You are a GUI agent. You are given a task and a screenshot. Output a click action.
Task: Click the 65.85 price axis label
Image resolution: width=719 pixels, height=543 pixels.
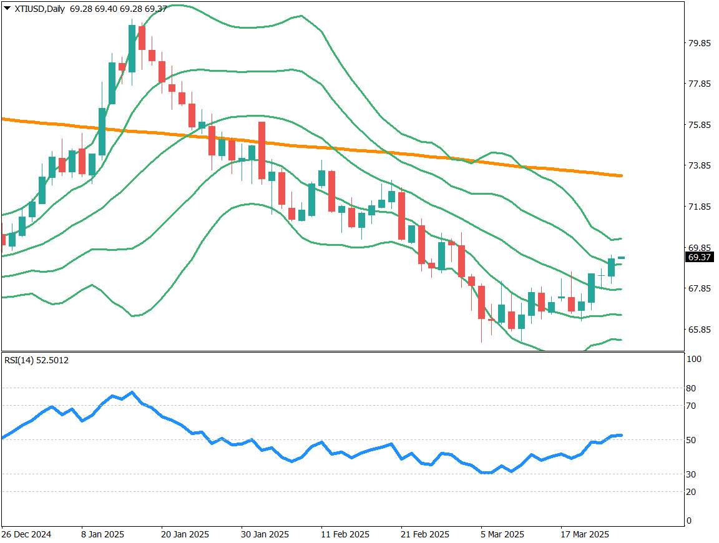pyautogui.click(x=698, y=330)
